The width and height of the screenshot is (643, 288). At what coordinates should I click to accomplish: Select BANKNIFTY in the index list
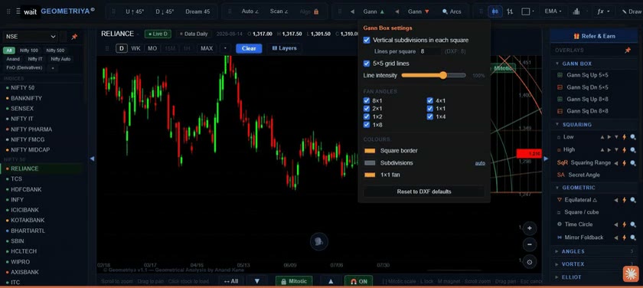[26, 99]
